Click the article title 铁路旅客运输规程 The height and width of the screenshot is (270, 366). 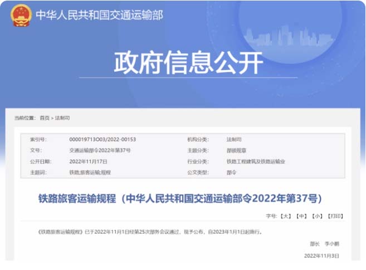(x=180, y=198)
